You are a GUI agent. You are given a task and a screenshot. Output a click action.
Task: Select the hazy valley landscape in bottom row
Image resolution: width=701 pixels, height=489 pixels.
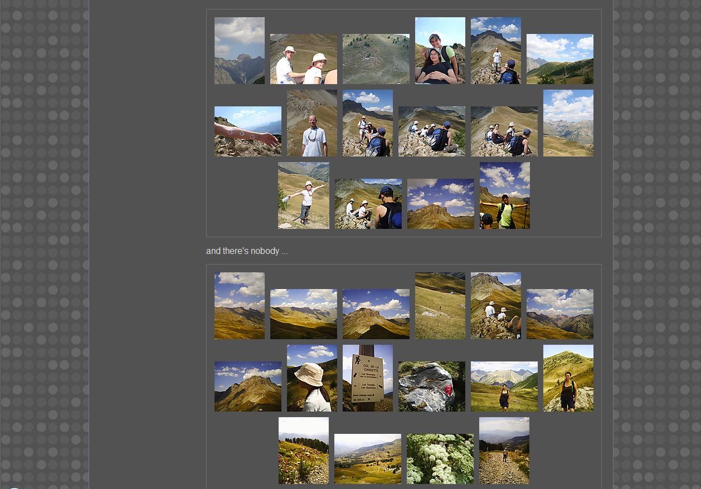[367, 459]
